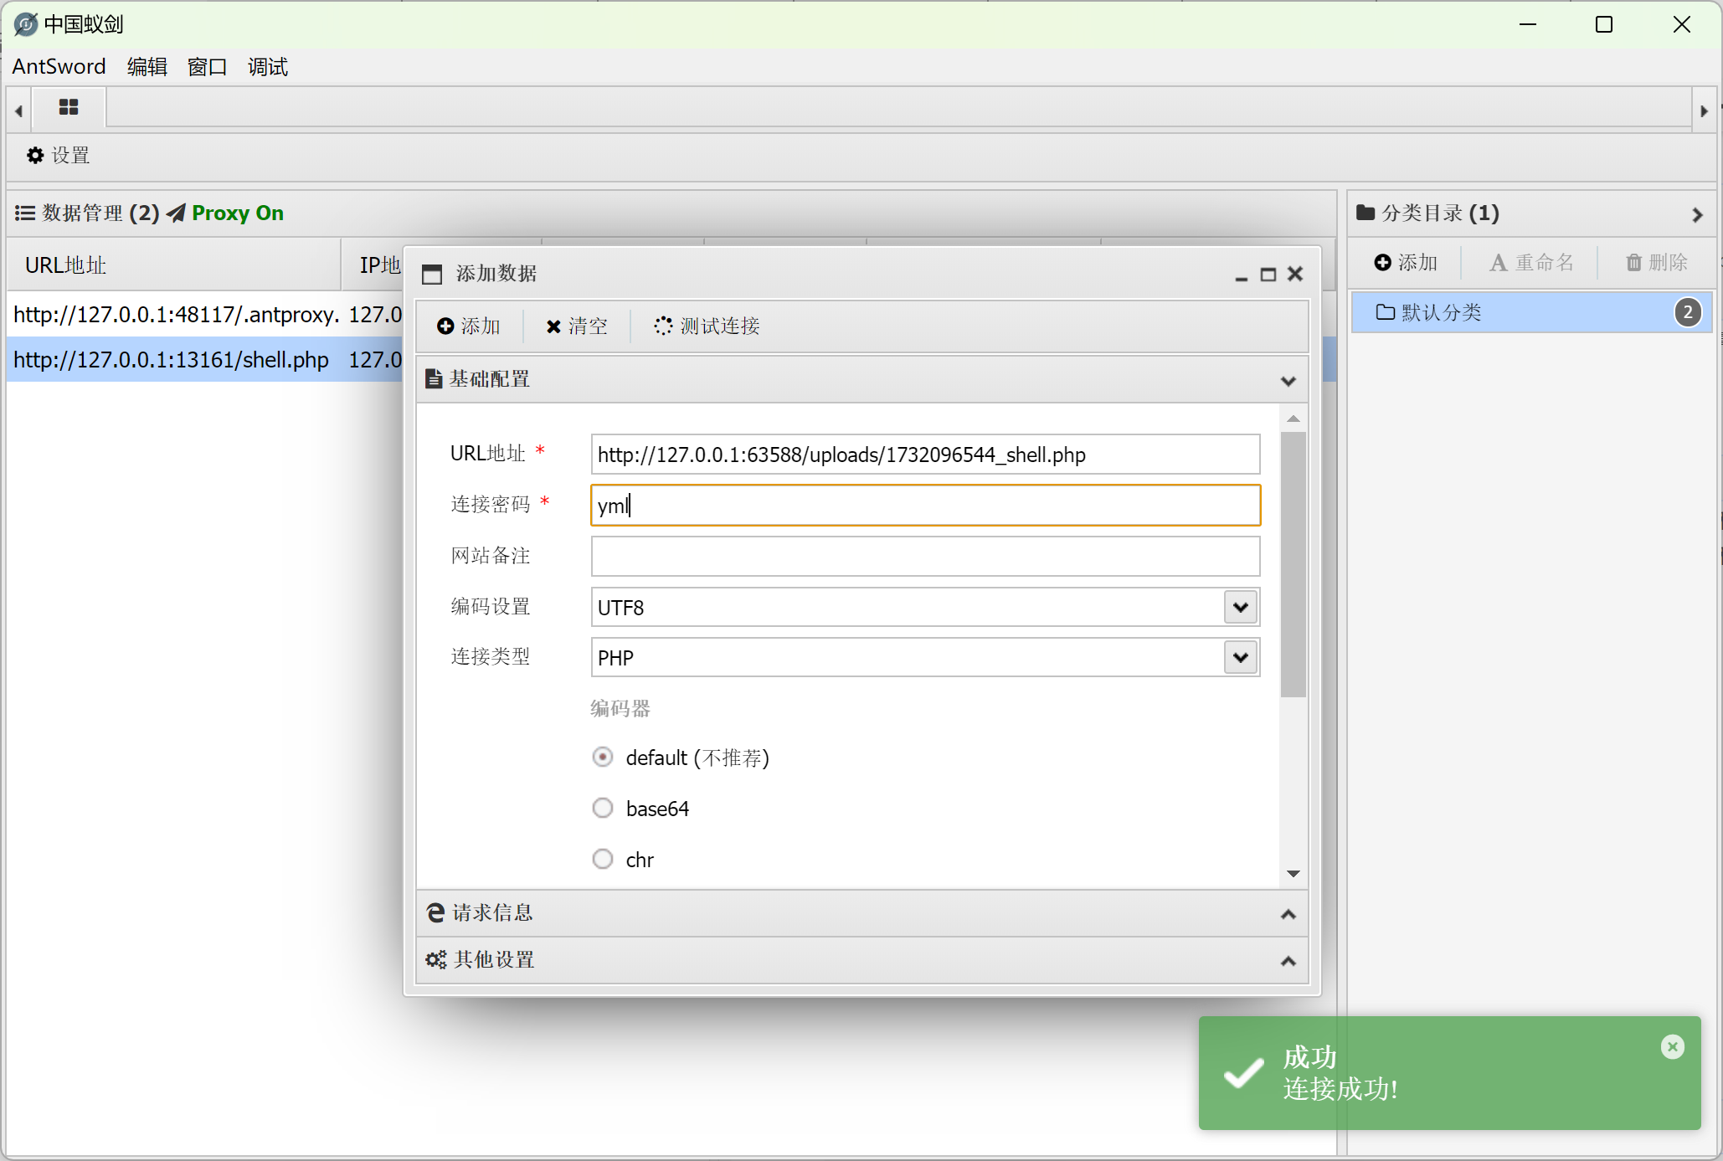Select the default (不推荐) encoder radio
This screenshot has width=1723, height=1161.
click(x=603, y=758)
